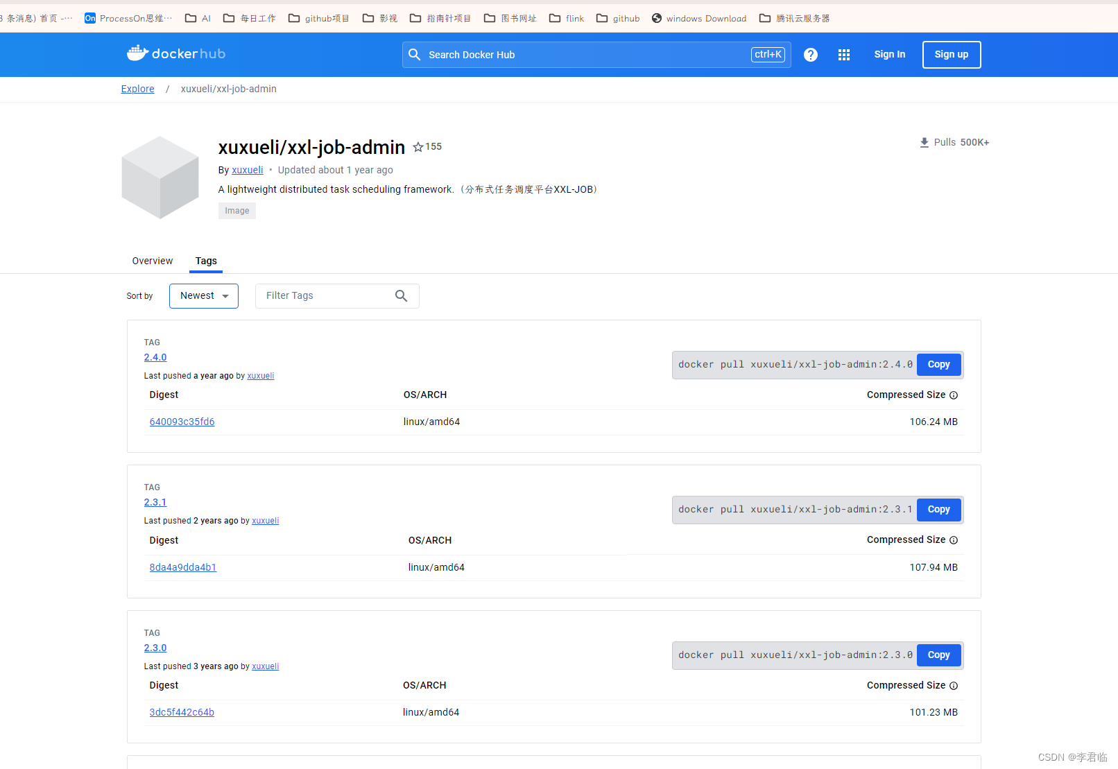Focus the Search Docker Hub field
This screenshot has width=1118, height=769.
click(x=596, y=55)
